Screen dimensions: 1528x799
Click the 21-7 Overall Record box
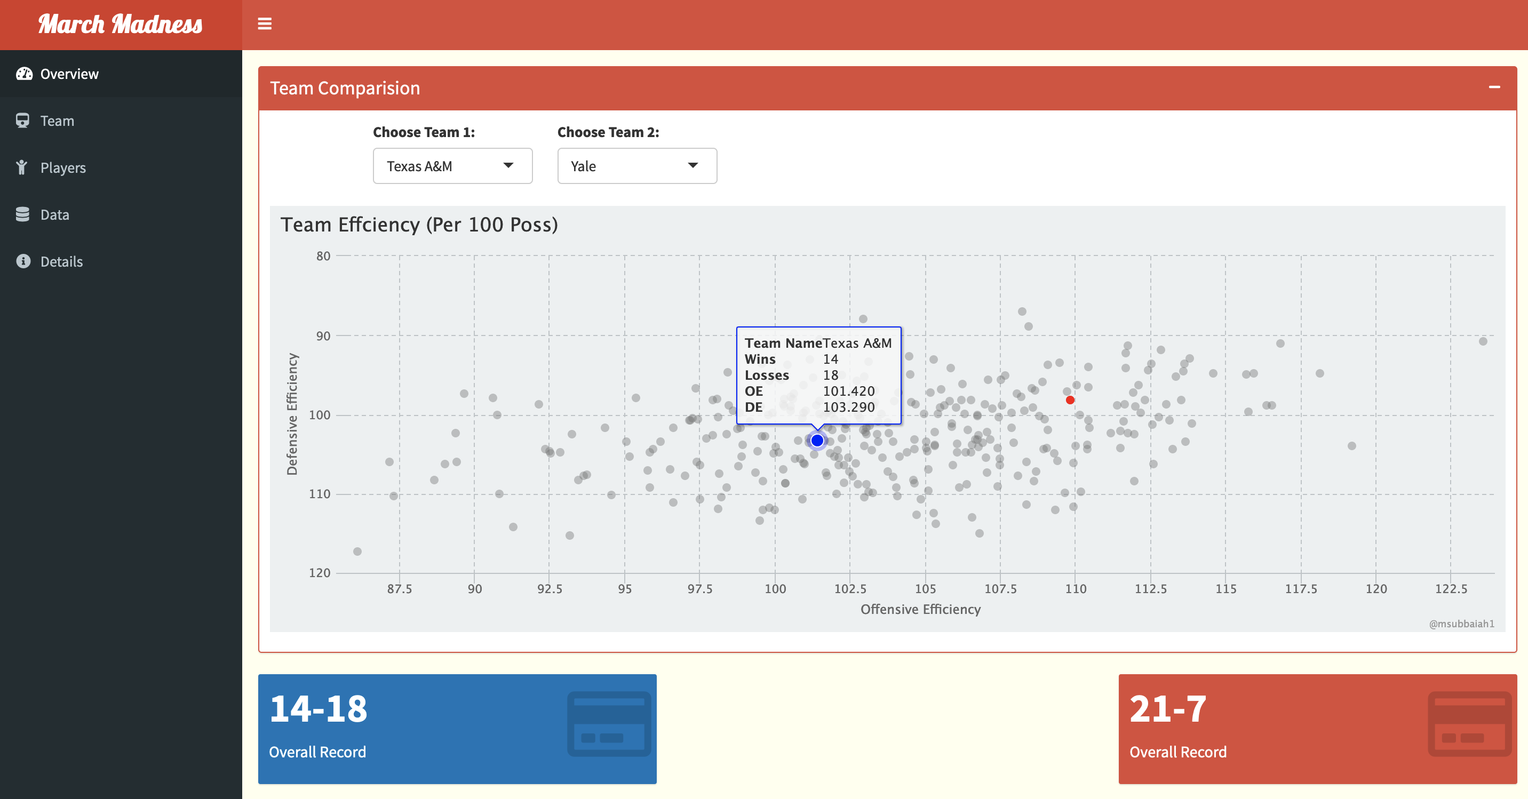(x=1318, y=729)
